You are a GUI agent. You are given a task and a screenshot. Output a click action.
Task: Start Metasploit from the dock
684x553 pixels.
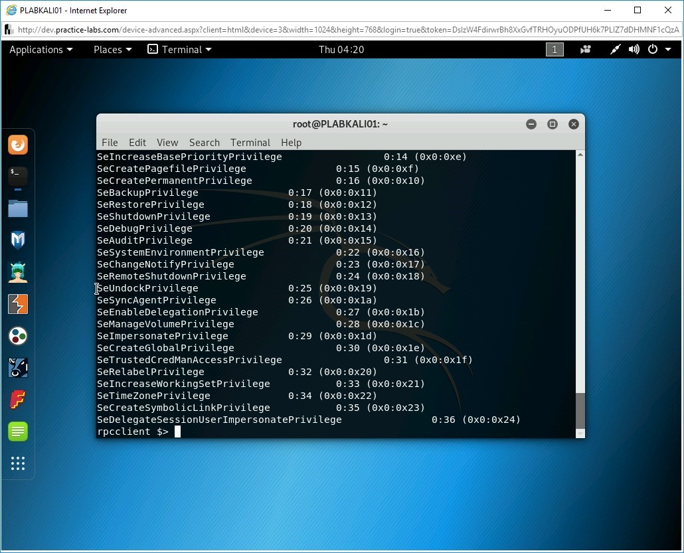(x=18, y=240)
